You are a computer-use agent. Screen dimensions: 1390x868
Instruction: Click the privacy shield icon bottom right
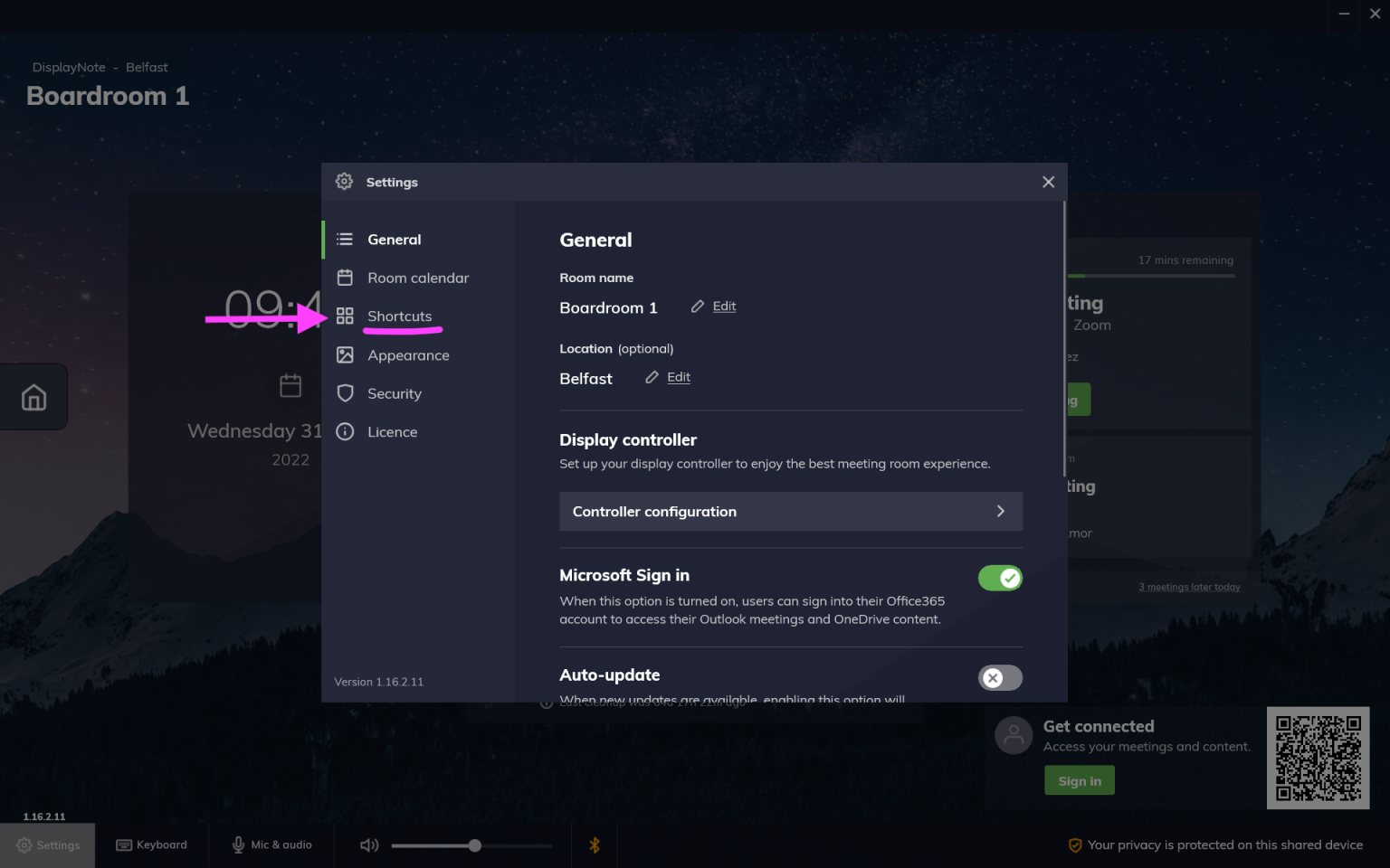[x=1075, y=844]
